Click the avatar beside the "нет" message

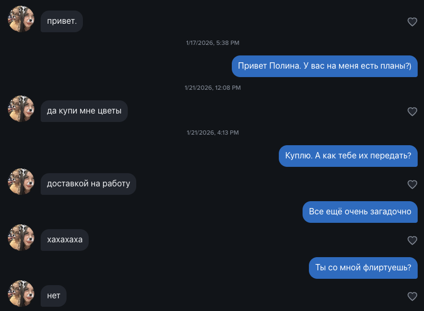(x=21, y=294)
